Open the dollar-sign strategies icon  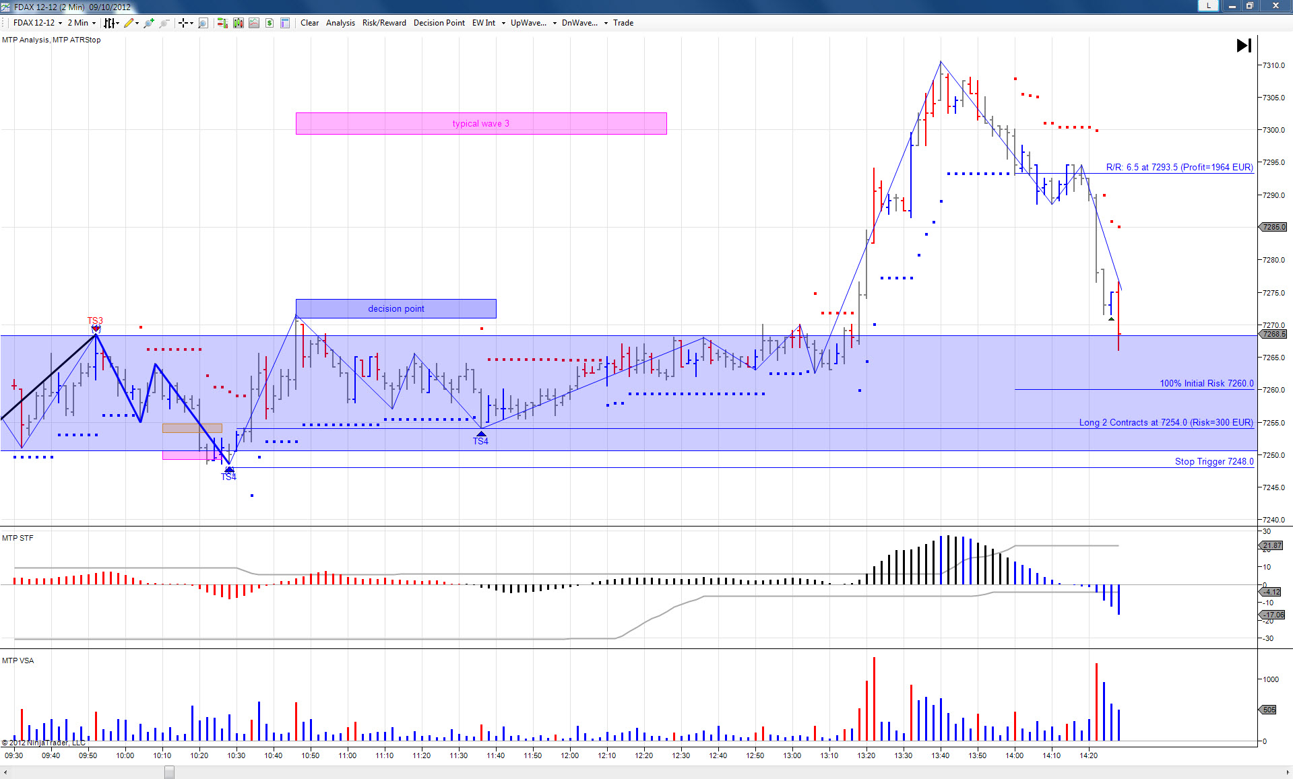(x=270, y=23)
